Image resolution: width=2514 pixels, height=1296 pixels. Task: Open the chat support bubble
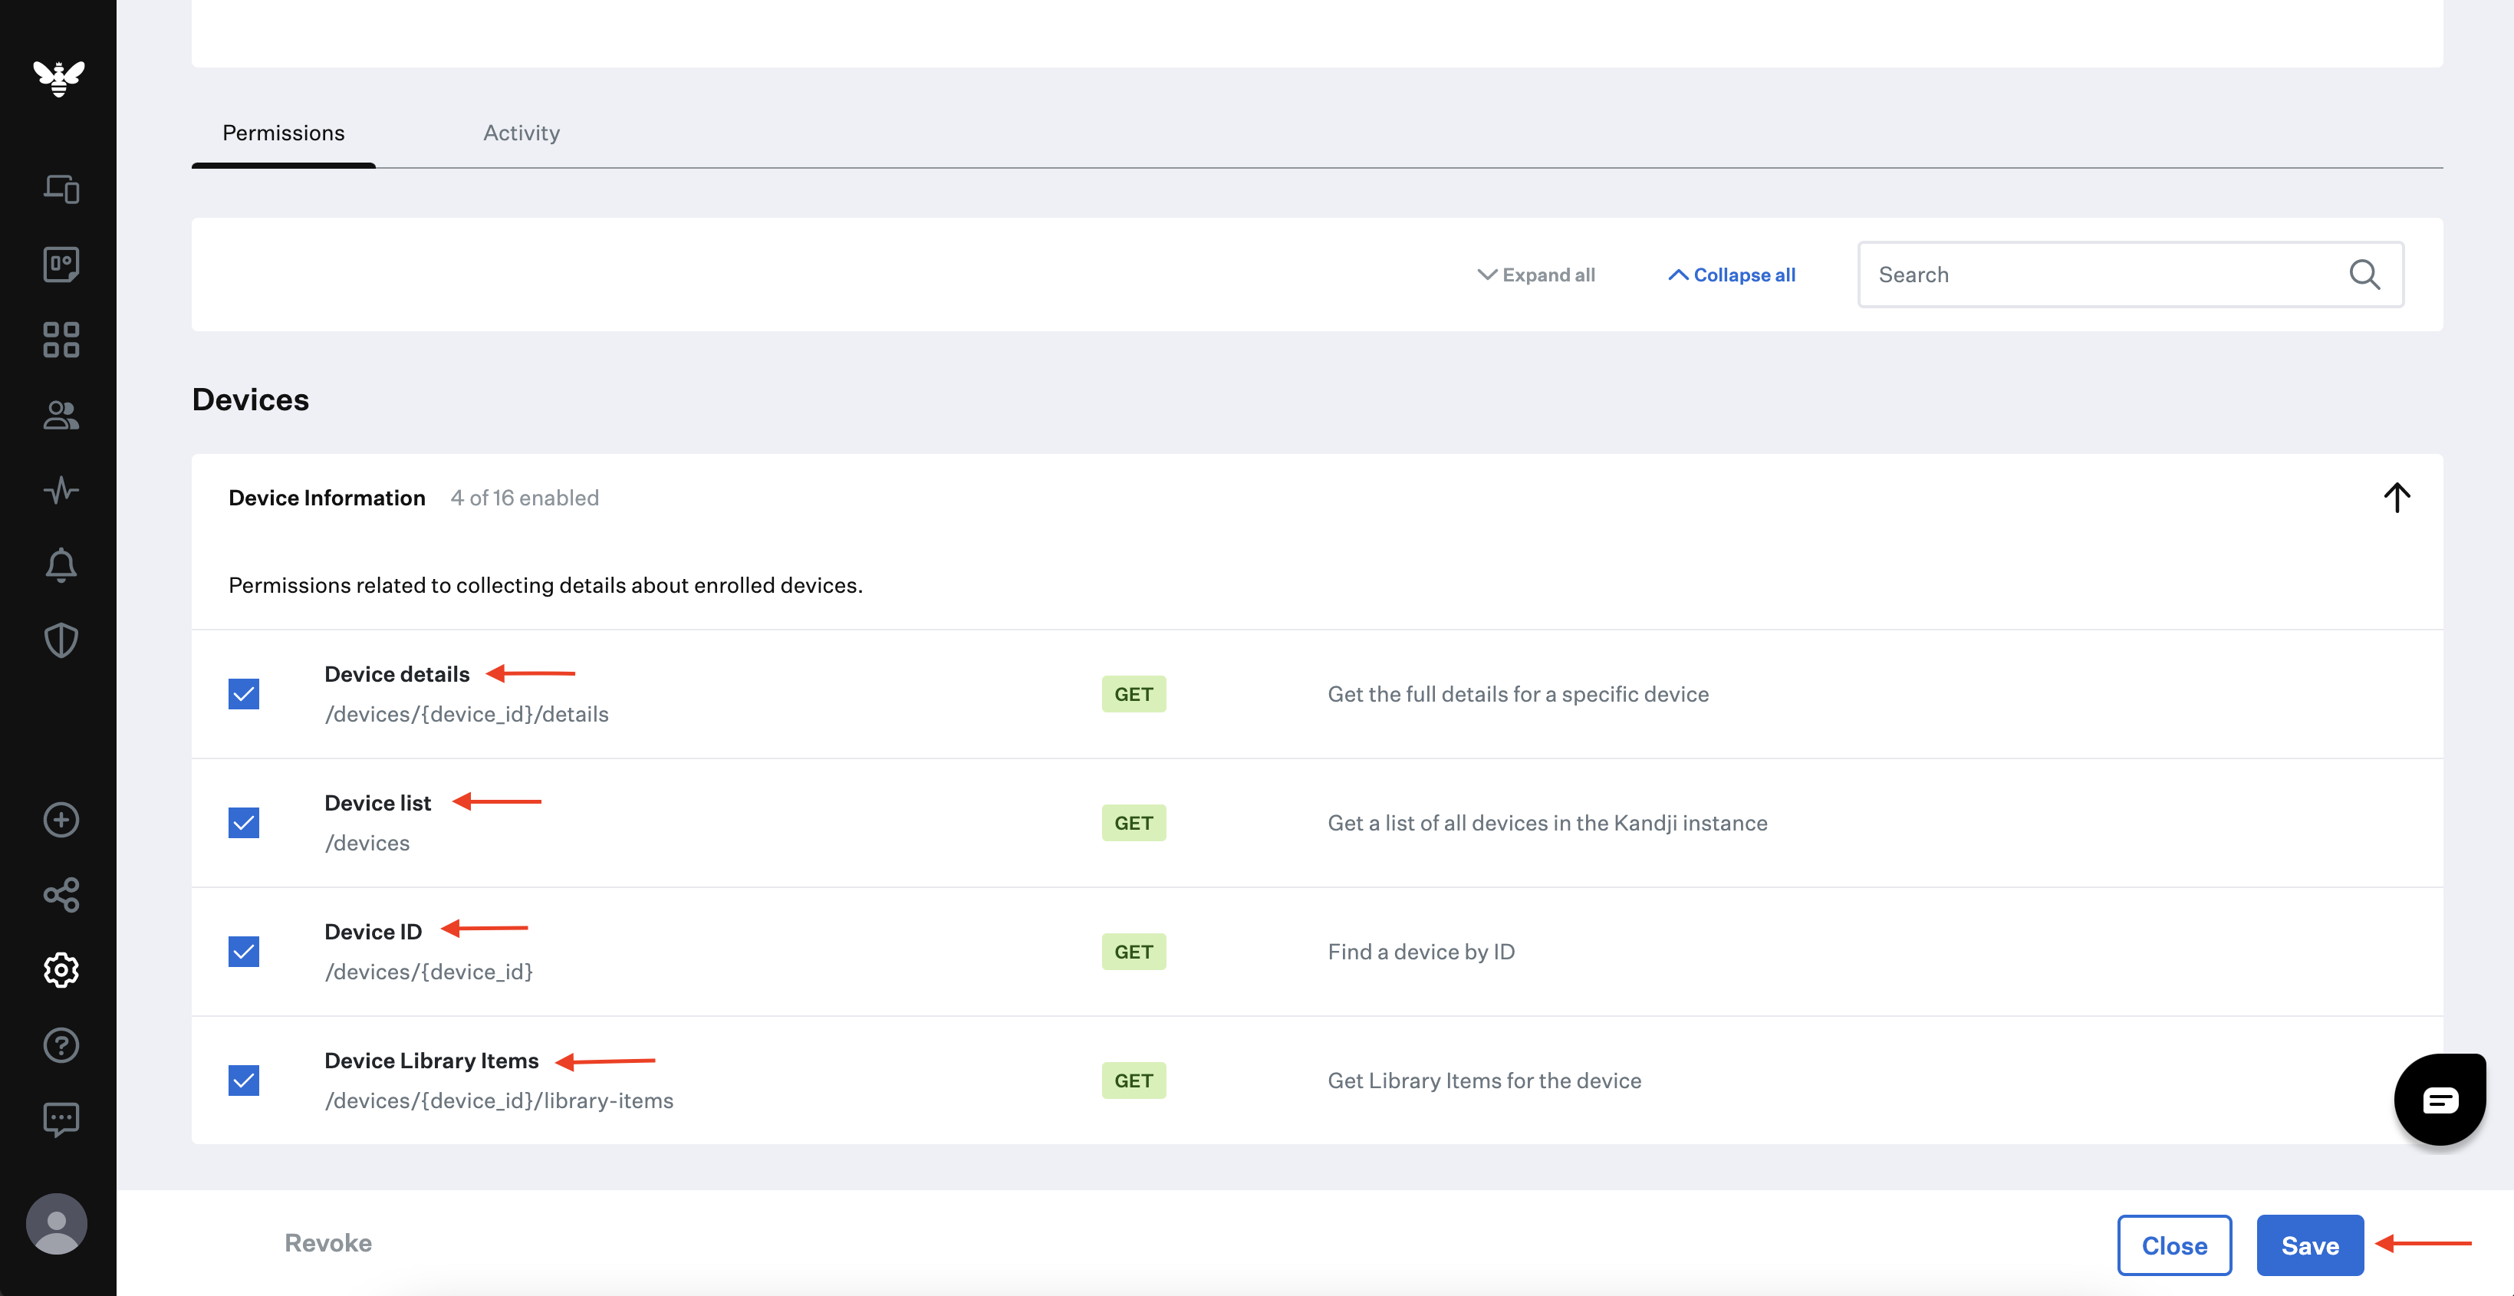pyautogui.click(x=2439, y=1099)
